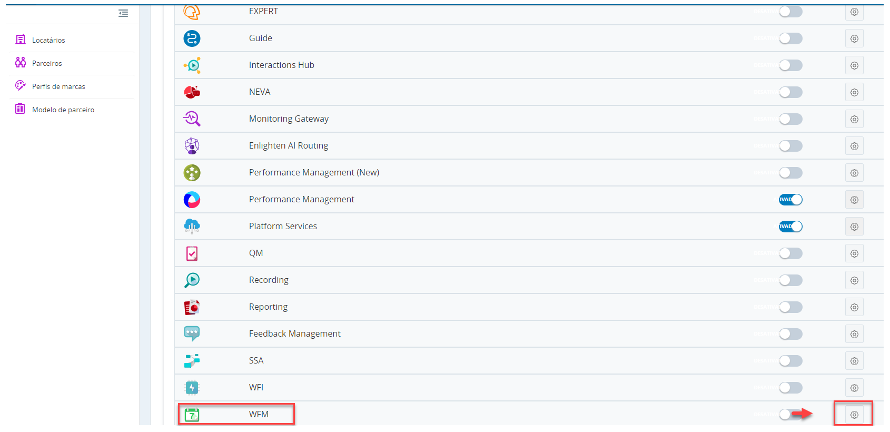The image size is (890, 432).
Task: Click the Reporting application icon
Action: [192, 307]
